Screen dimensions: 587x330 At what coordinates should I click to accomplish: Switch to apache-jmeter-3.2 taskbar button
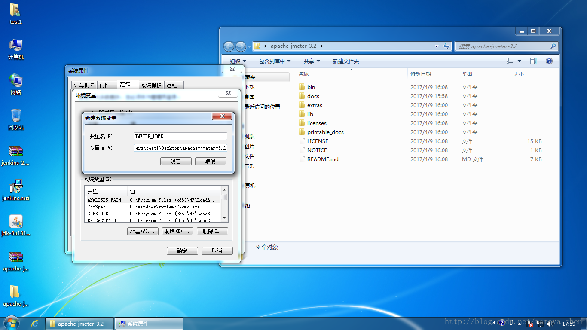click(79, 324)
